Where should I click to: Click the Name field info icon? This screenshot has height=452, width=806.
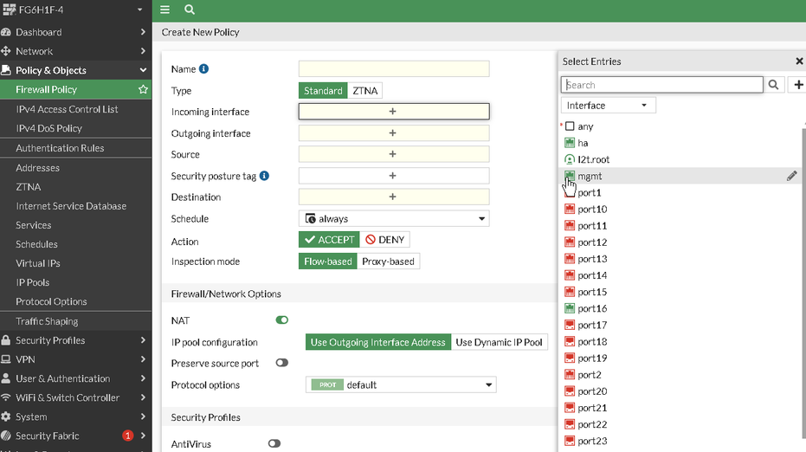tap(204, 69)
